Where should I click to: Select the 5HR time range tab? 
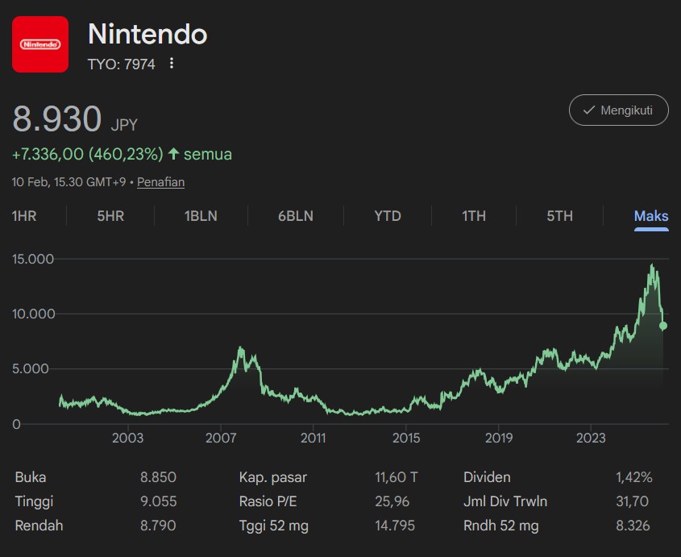(110, 216)
